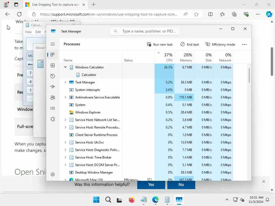This screenshot has height=206, width=275.
Task: Open Services page icon in sidebar
Action: [53, 119]
